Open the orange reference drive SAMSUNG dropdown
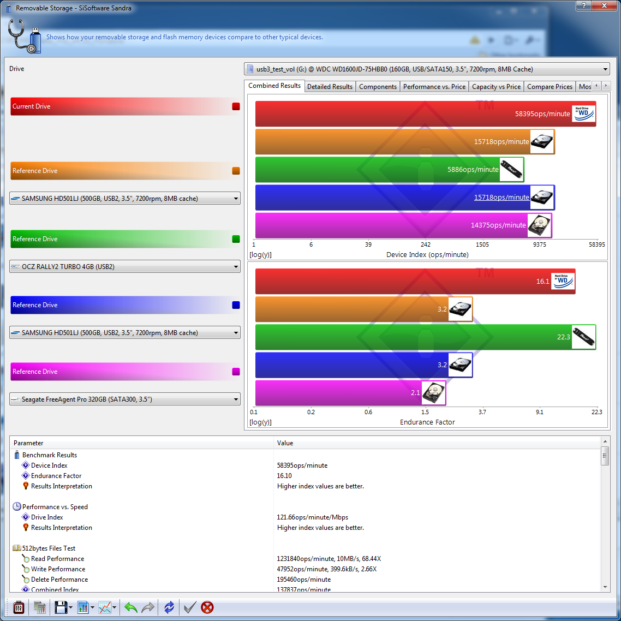Screen dimensions: 621x621 (125, 199)
